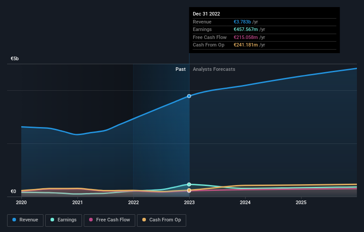Screen dimensions: 364x232
Task: Toggle the Free Cash Flow legend button
Action: 110,220
